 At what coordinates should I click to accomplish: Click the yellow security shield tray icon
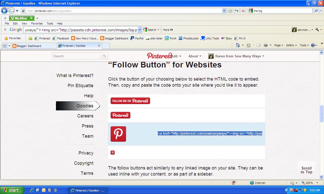point(305,190)
